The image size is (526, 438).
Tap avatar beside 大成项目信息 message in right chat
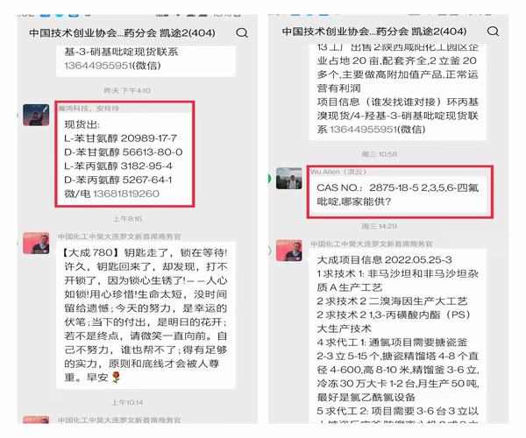(289, 251)
